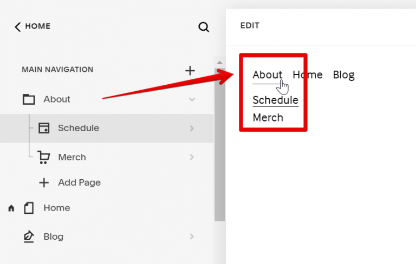
Task: Click the Home page document icon
Action: point(29,208)
